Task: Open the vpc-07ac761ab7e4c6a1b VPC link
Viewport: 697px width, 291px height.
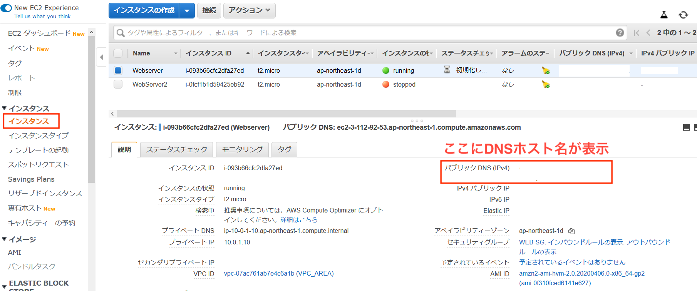Action: (279, 273)
